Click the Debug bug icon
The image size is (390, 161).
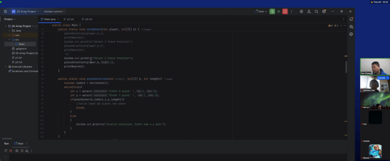279,11
